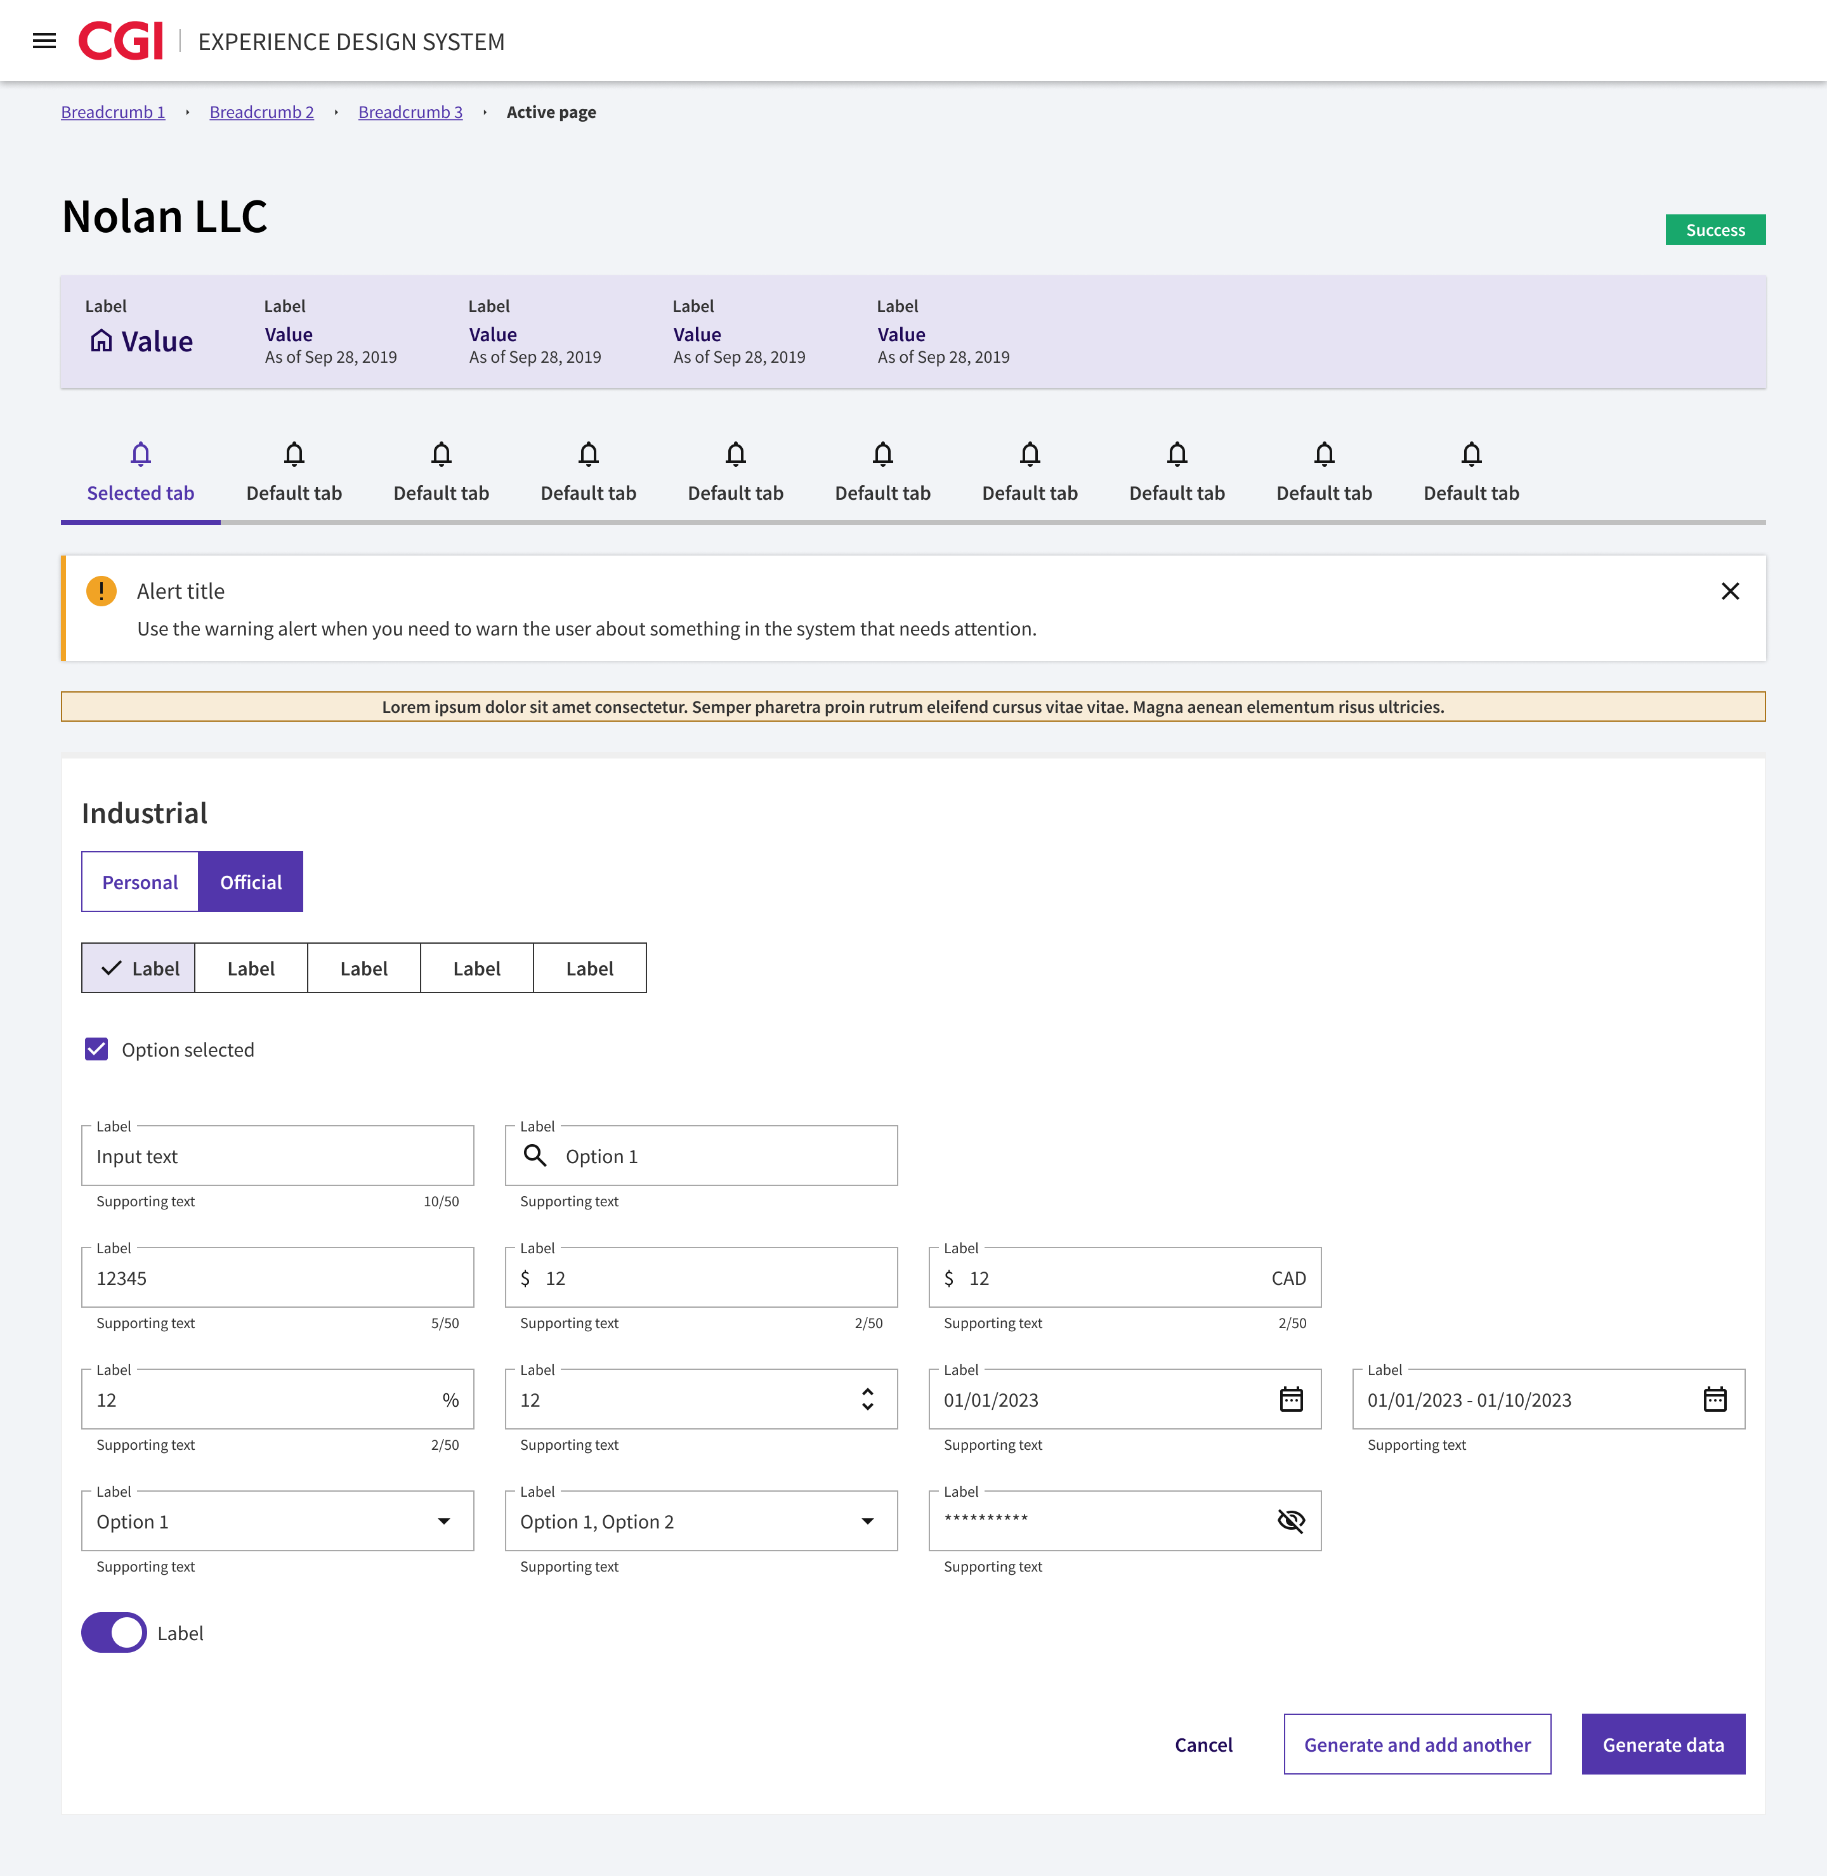Click the password field with asterisks
Image resolution: width=1827 pixels, height=1876 pixels.
1125,1521
